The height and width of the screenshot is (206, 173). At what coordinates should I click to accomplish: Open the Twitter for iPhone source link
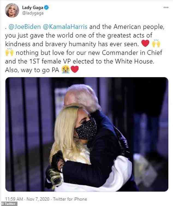tap(70, 199)
